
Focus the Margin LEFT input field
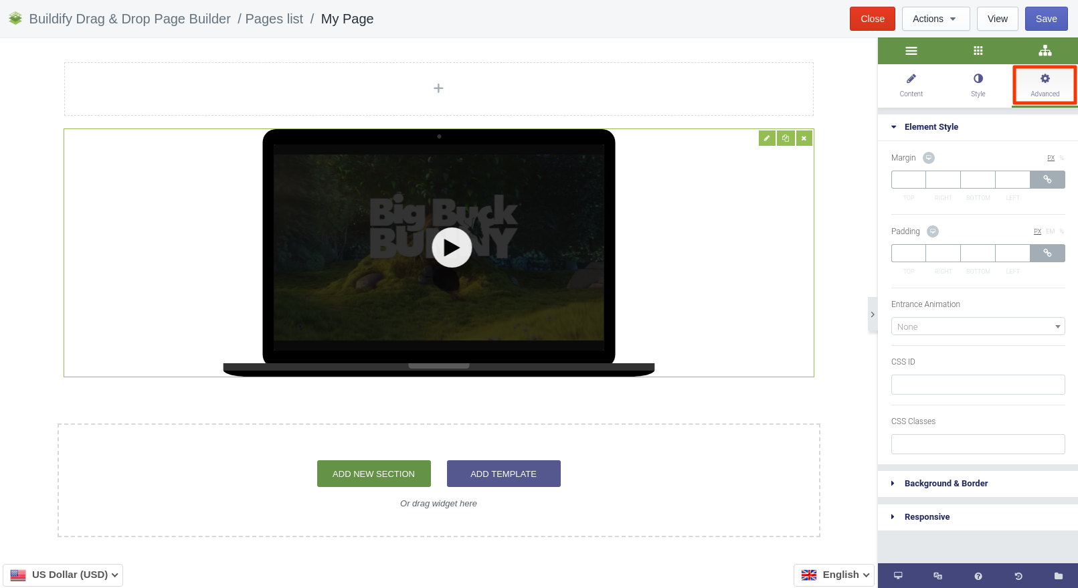[1013, 179]
